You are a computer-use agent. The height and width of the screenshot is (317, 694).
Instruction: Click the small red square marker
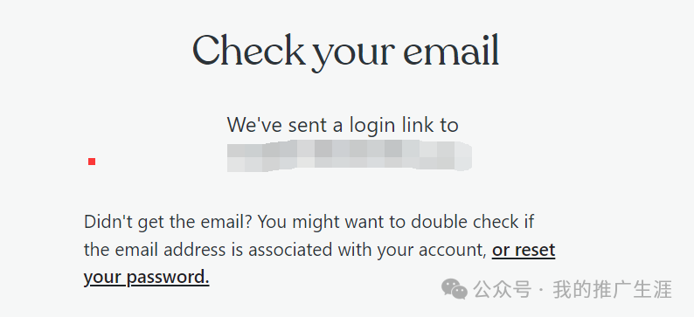92,162
